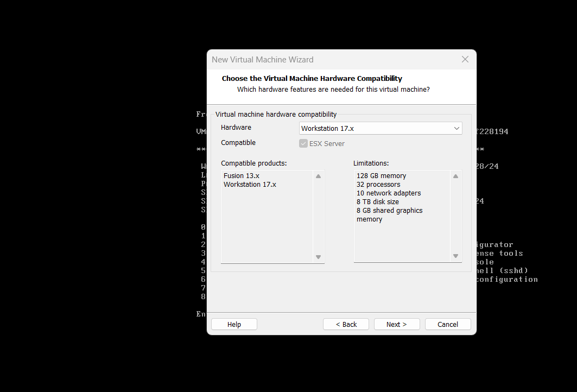The image size is (577, 392).
Task: Click '(sshd)' text in background console
Action: pos(513,270)
